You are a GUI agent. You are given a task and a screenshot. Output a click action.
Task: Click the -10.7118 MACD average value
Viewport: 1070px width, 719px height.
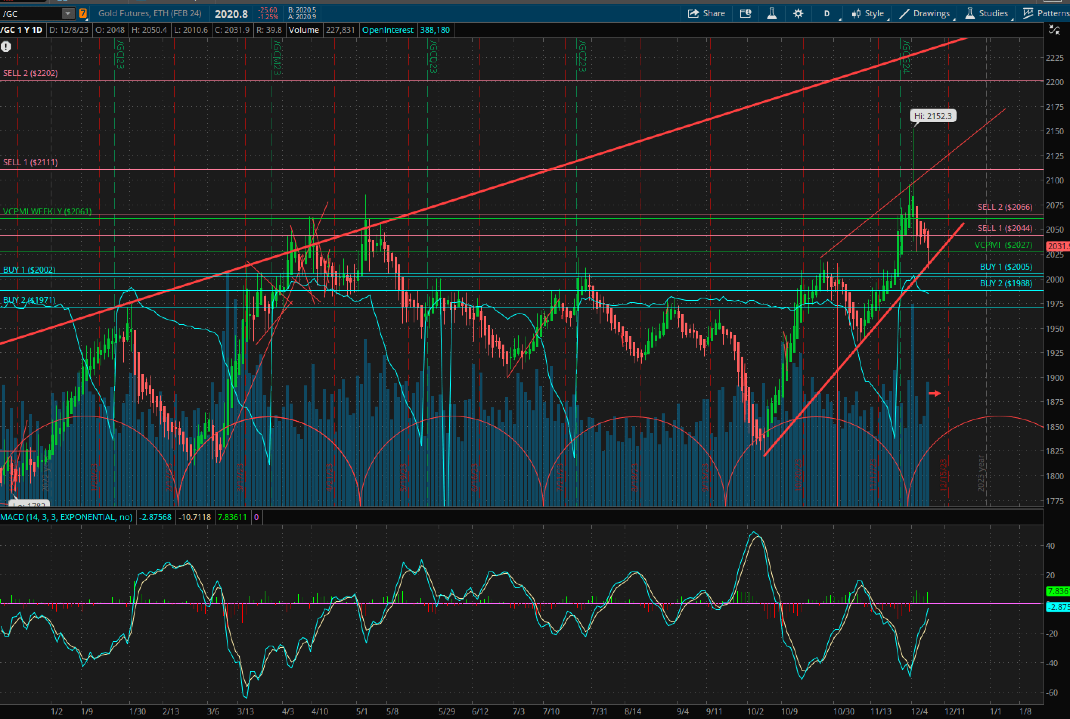click(x=195, y=517)
